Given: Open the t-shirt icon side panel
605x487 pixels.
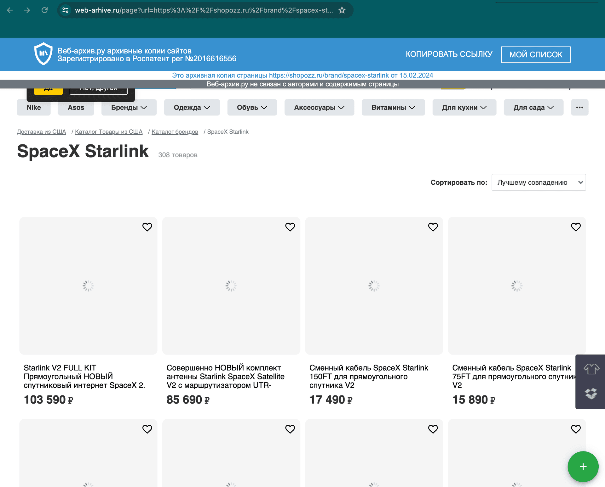Looking at the screenshot, I should point(591,369).
